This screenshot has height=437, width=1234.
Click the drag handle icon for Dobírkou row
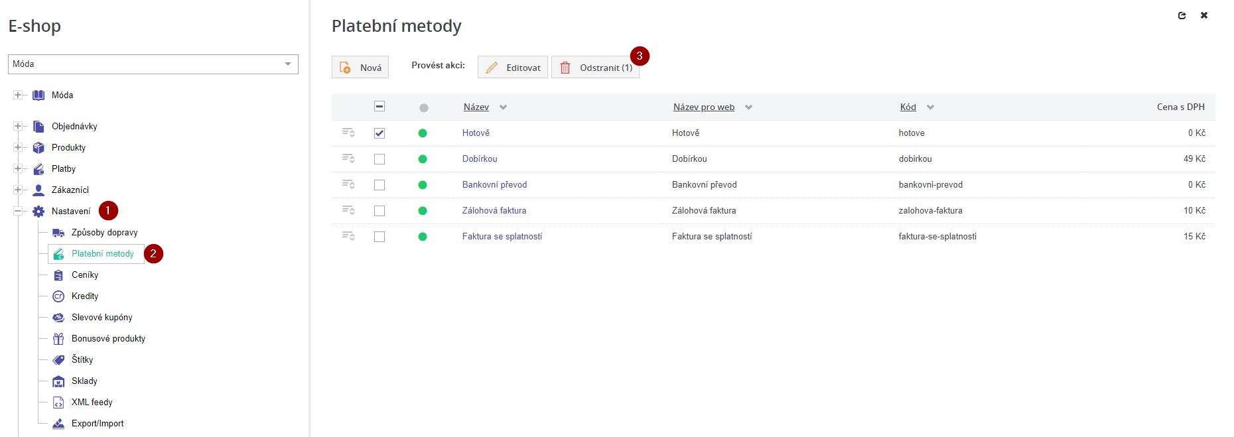coord(348,158)
